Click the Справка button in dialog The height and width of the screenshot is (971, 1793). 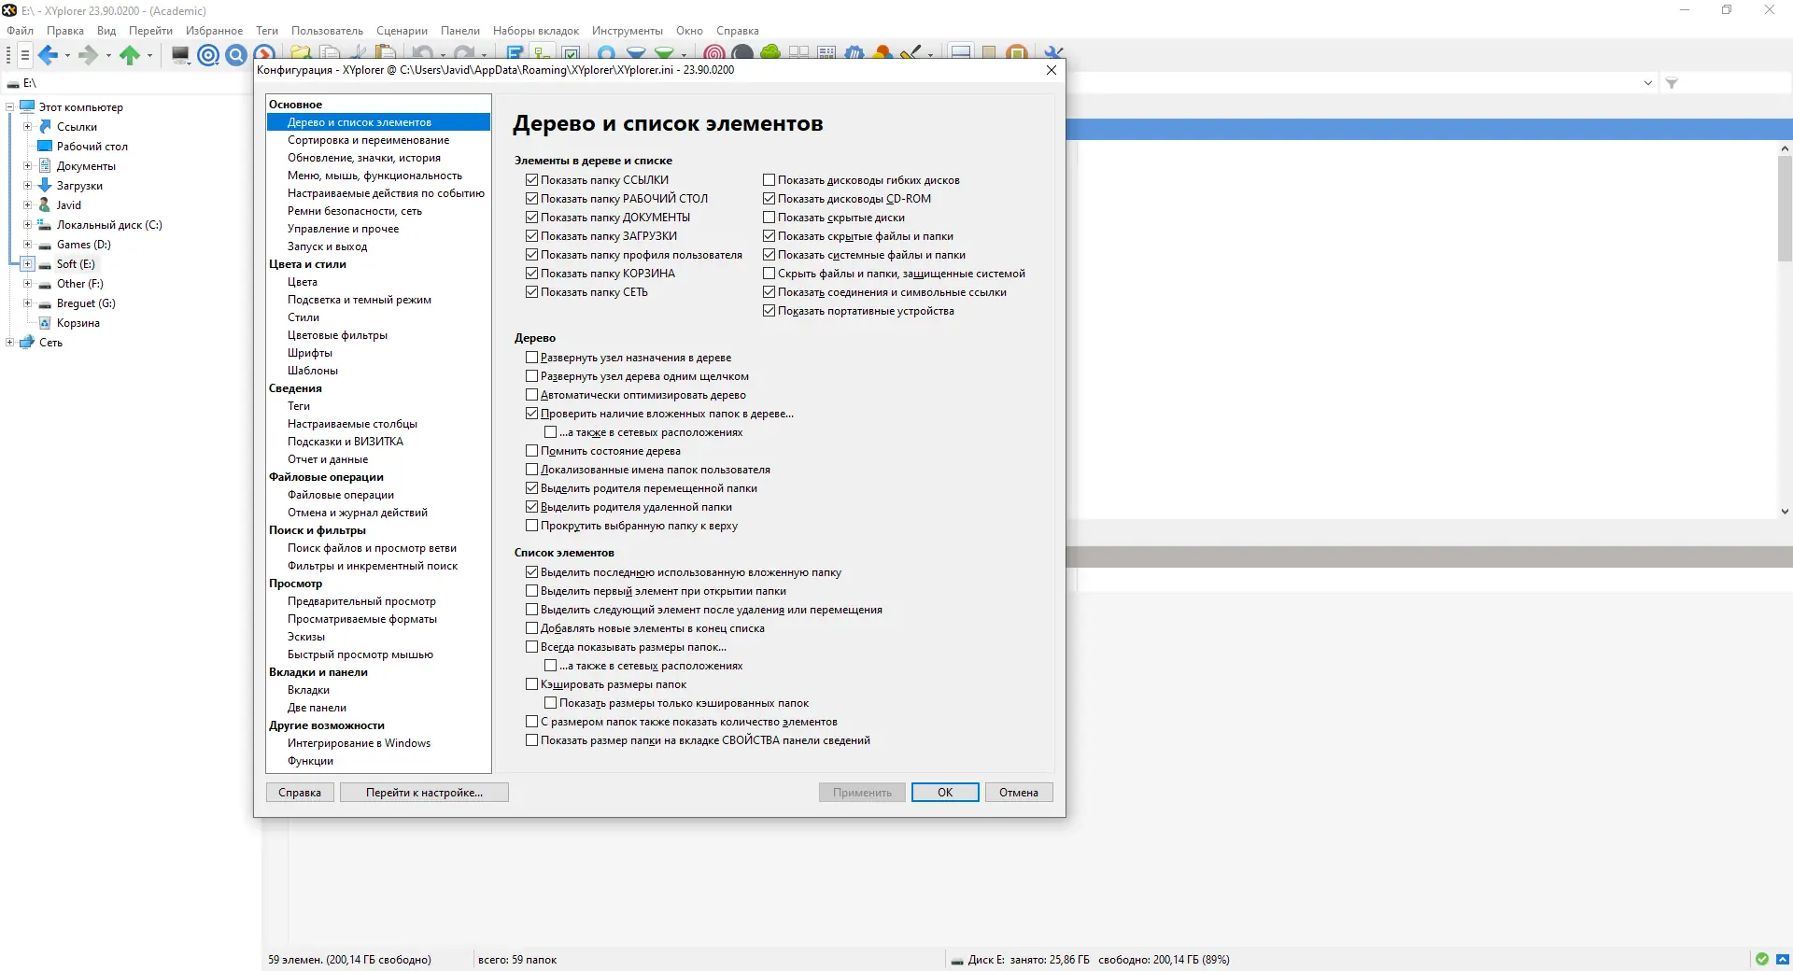tap(300, 792)
